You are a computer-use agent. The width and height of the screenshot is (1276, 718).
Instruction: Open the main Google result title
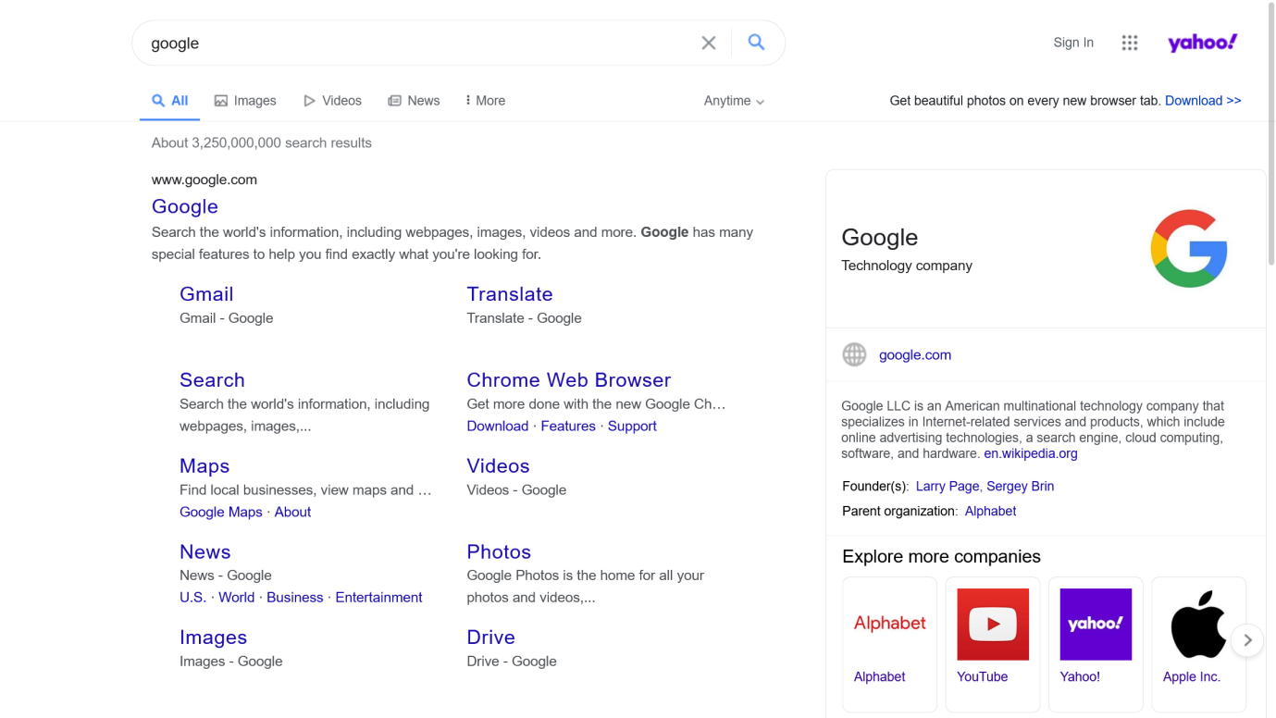click(185, 206)
